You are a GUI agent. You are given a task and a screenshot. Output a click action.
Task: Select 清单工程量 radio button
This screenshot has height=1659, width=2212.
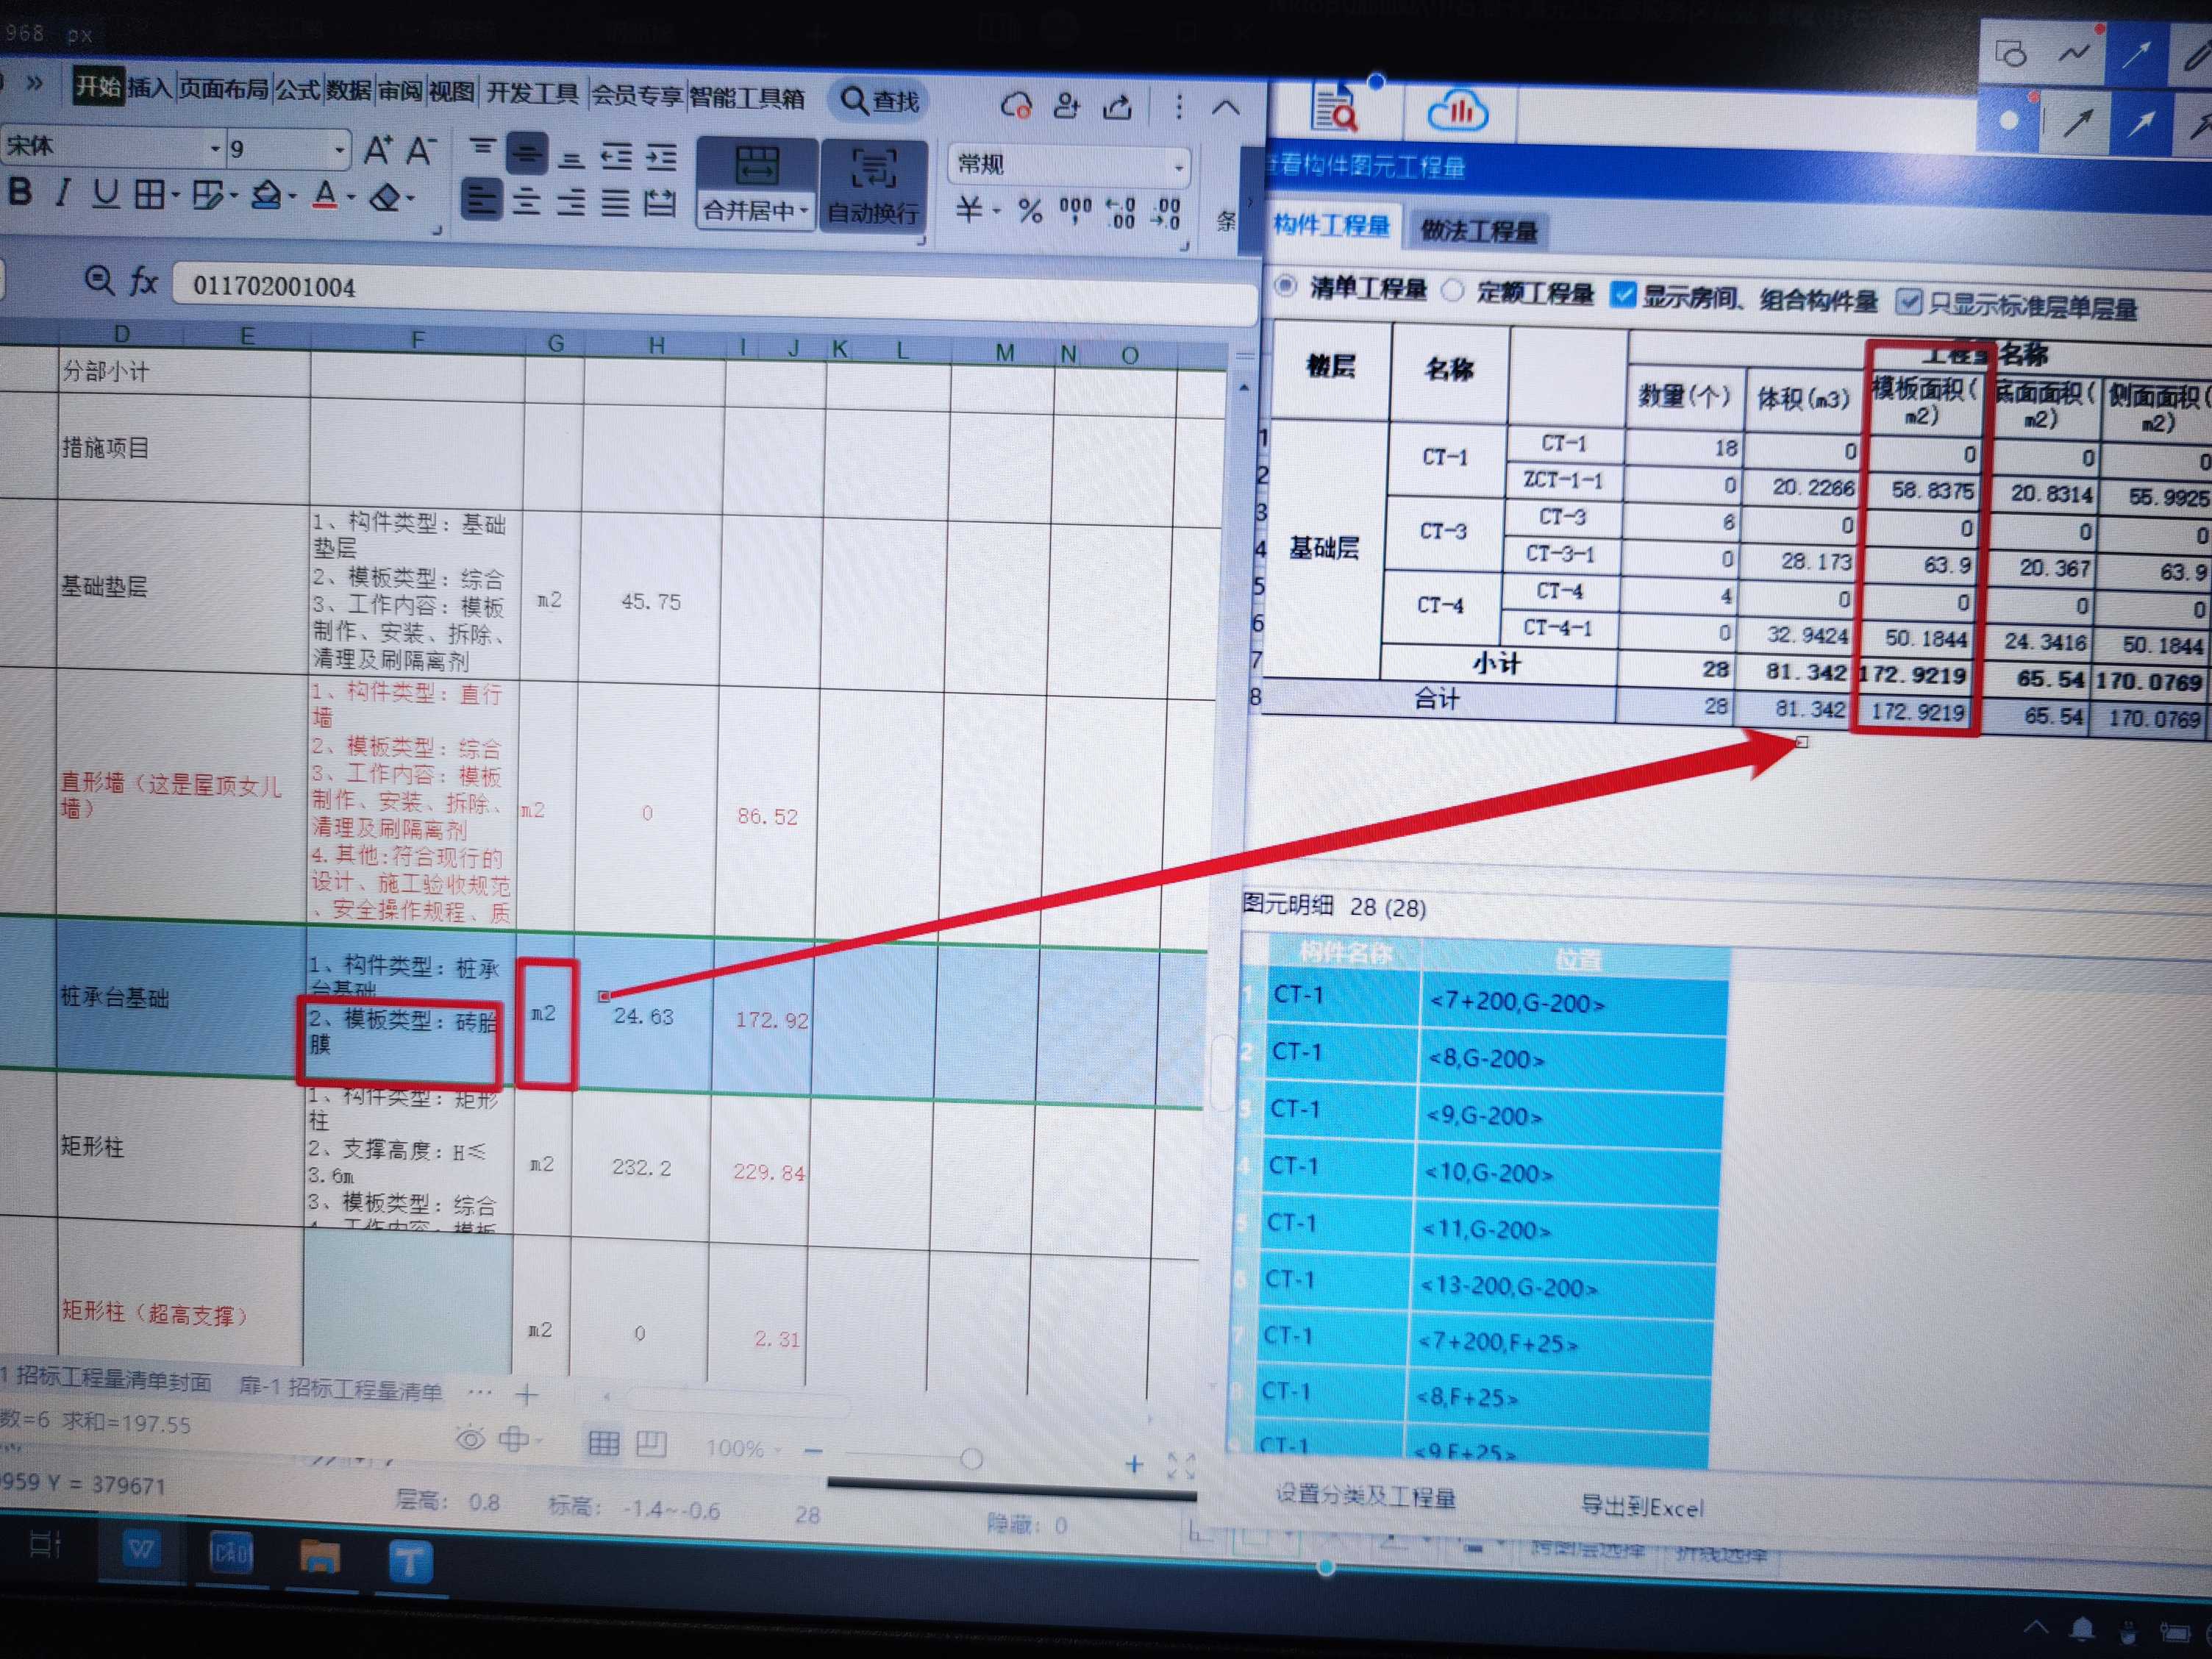point(1285,287)
